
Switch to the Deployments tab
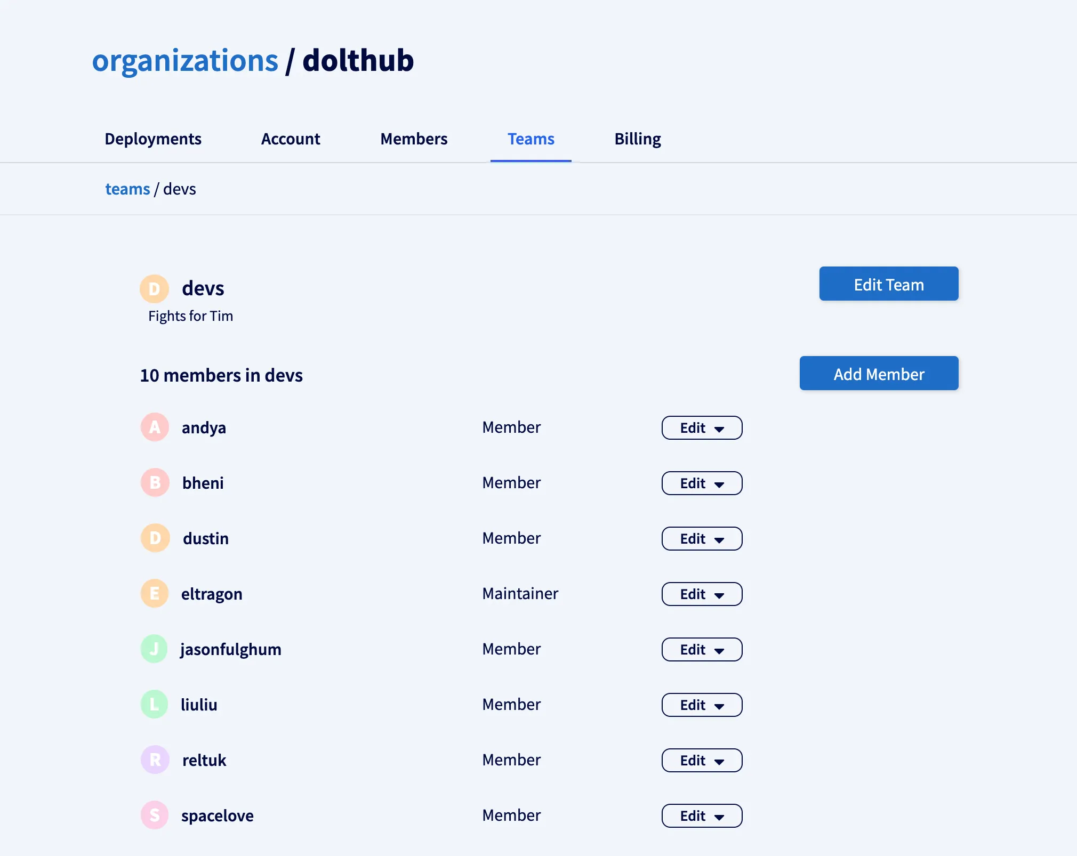[x=152, y=139]
